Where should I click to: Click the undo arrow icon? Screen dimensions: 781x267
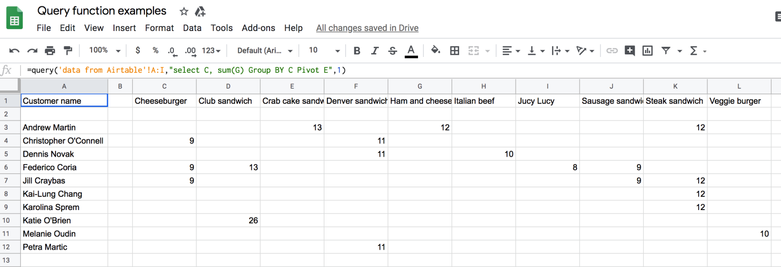[14, 50]
